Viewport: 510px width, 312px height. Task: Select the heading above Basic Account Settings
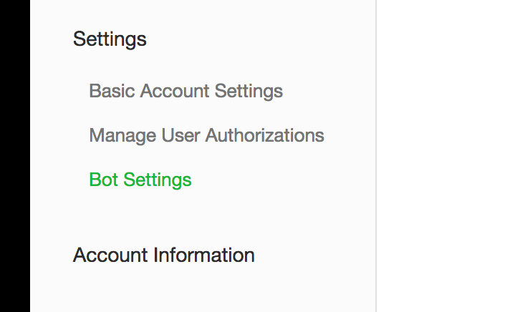[x=110, y=39]
